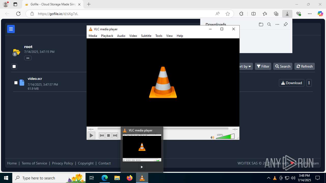Image resolution: width=326 pixels, height=183 pixels.
Task: Click play in VLC taskbar preview
Action: (142, 167)
